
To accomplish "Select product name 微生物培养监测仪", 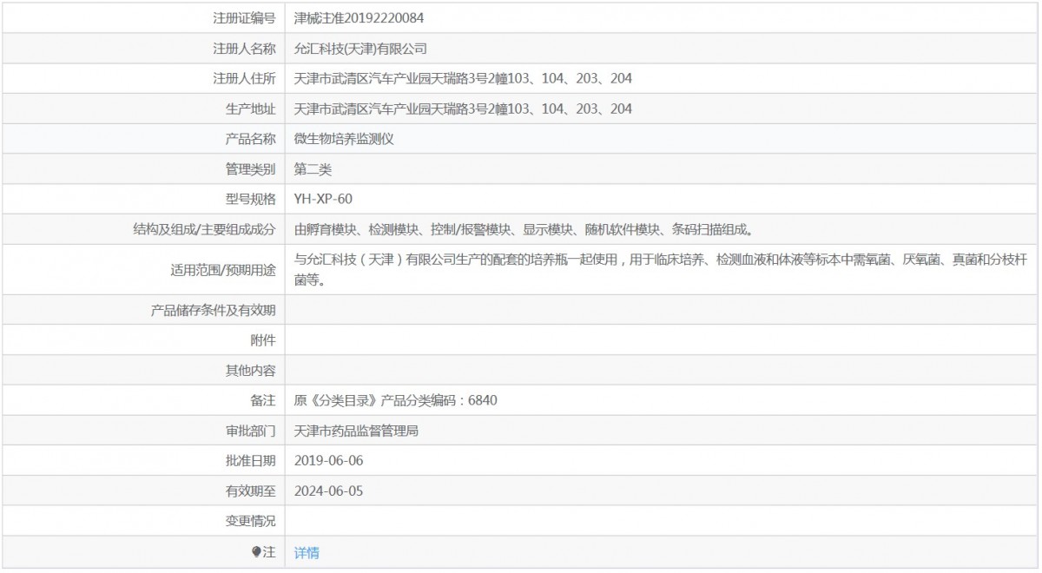I will [x=345, y=139].
